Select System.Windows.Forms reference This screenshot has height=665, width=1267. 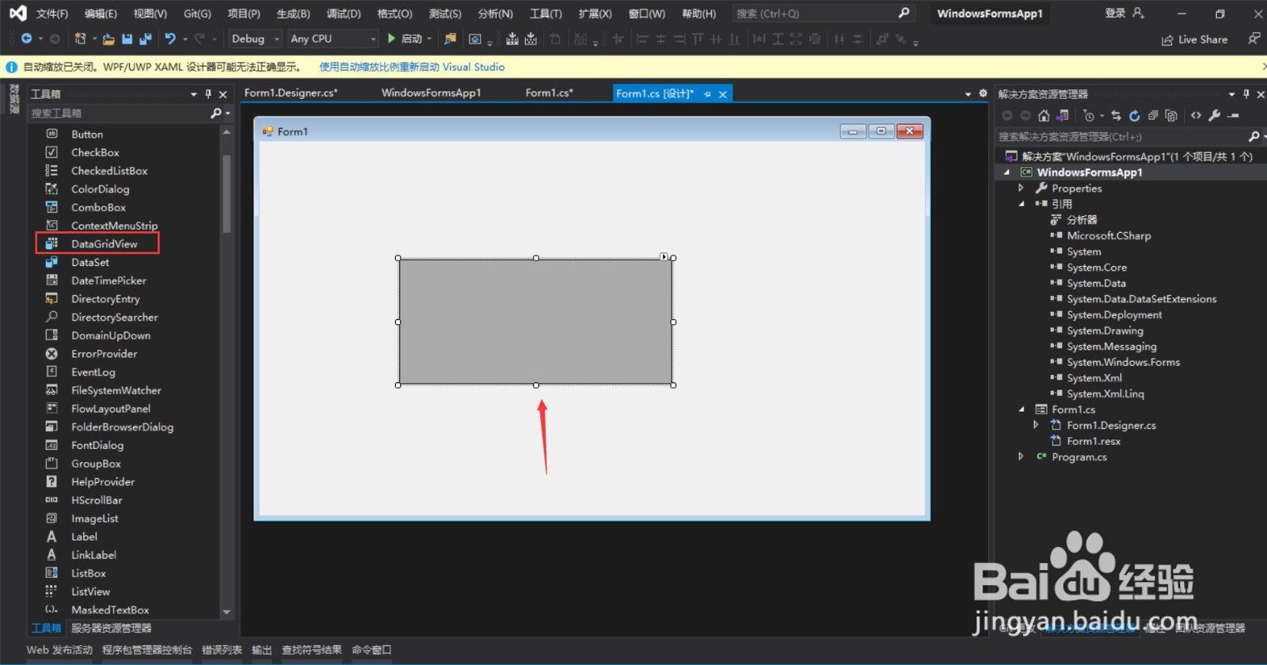pyautogui.click(x=1123, y=362)
